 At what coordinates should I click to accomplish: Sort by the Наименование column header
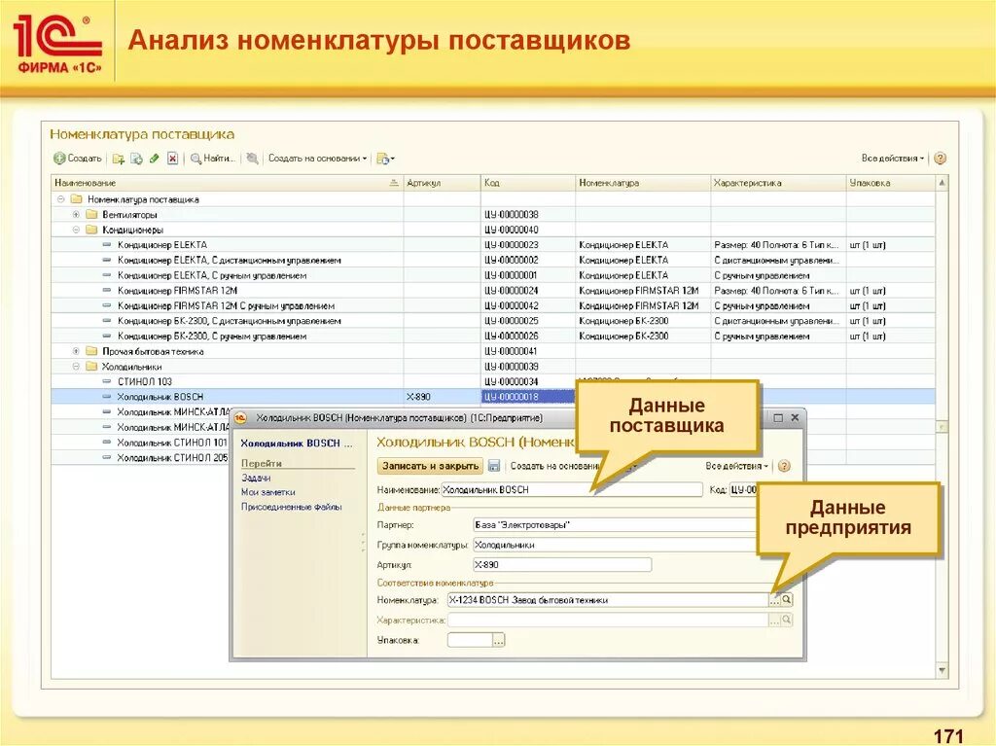click(x=227, y=183)
